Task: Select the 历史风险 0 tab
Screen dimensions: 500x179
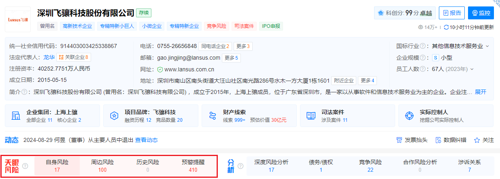Action: (x=148, y=166)
